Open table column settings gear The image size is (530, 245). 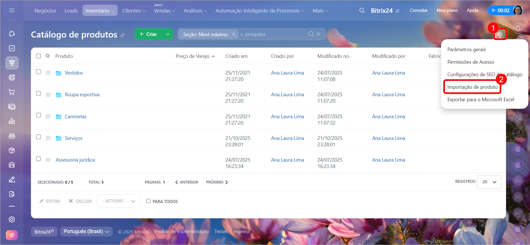tap(48, 56)
